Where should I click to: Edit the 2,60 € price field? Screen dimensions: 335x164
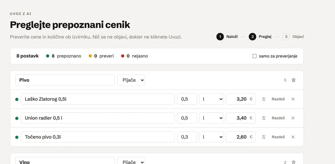tap(241, 137)
